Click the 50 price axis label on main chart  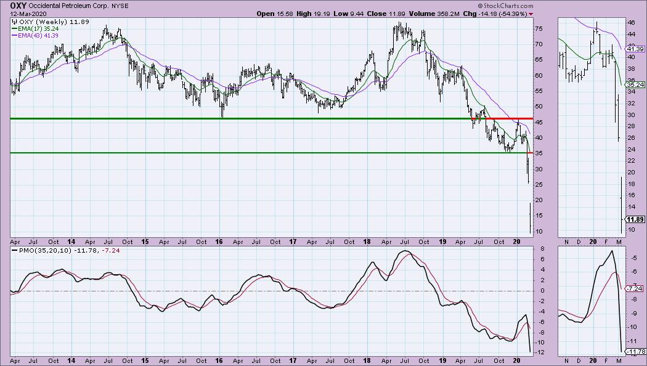pos(539,107)
